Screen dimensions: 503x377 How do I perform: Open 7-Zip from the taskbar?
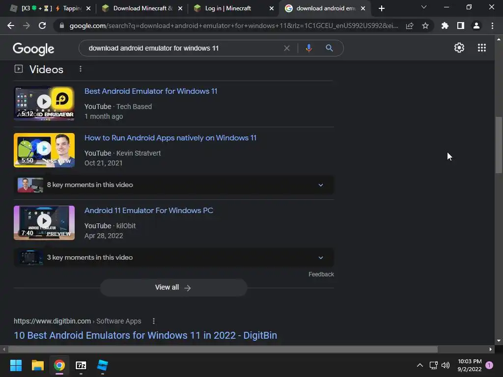[81, 365]
